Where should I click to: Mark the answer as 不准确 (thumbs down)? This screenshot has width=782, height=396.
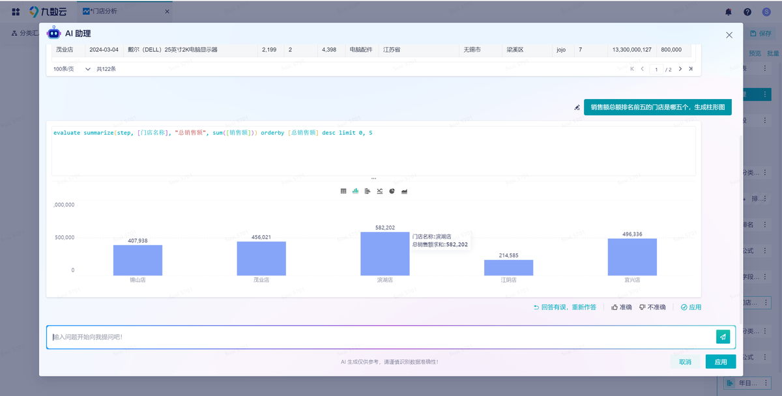coord(652,307)
